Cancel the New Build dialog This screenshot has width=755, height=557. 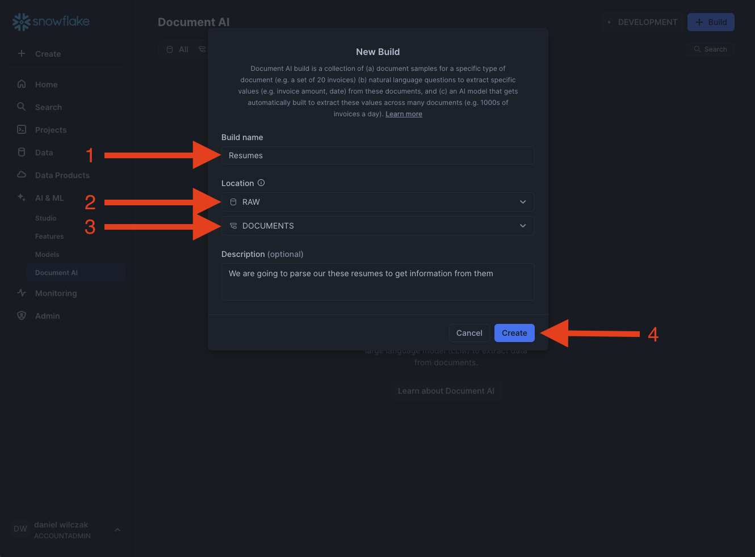tap(469, 333)
